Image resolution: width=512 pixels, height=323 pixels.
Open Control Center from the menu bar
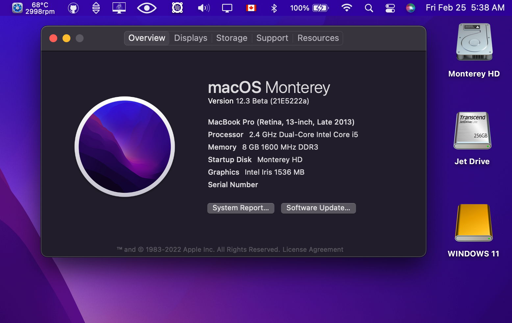coord(390,8)
